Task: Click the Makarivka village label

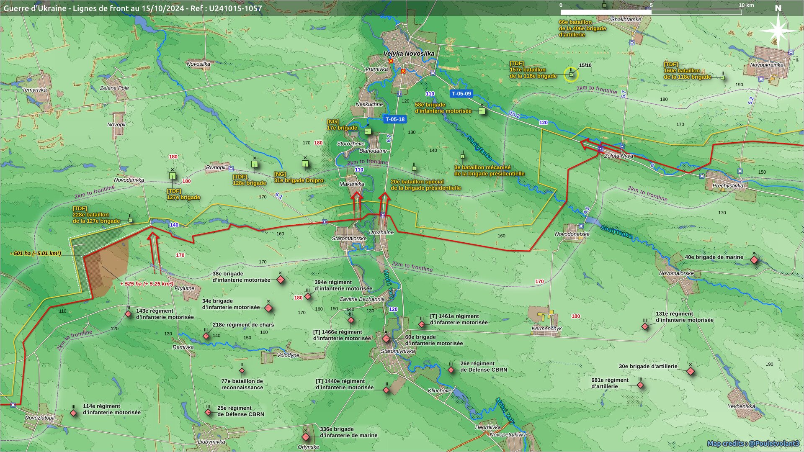Action: (x=352, y=184)
